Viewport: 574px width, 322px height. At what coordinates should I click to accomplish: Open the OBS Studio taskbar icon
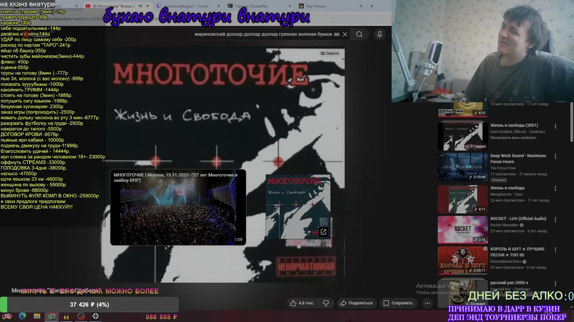pyautogui.click(x=81, y=316)
